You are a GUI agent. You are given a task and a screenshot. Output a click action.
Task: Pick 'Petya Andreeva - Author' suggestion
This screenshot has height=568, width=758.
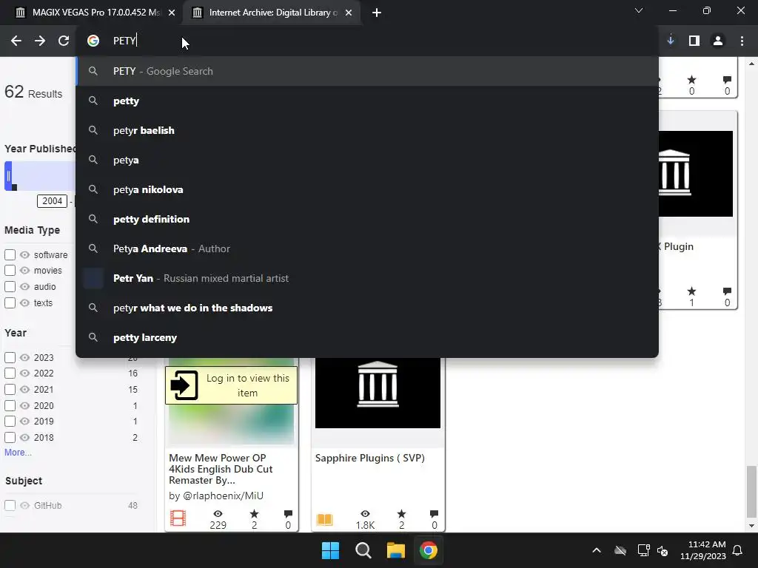pos(367,248)
